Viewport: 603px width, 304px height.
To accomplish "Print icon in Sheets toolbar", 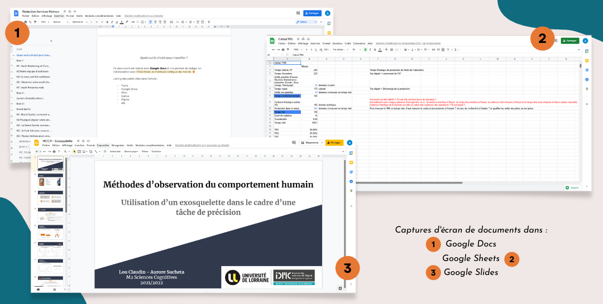I will 283,50.
